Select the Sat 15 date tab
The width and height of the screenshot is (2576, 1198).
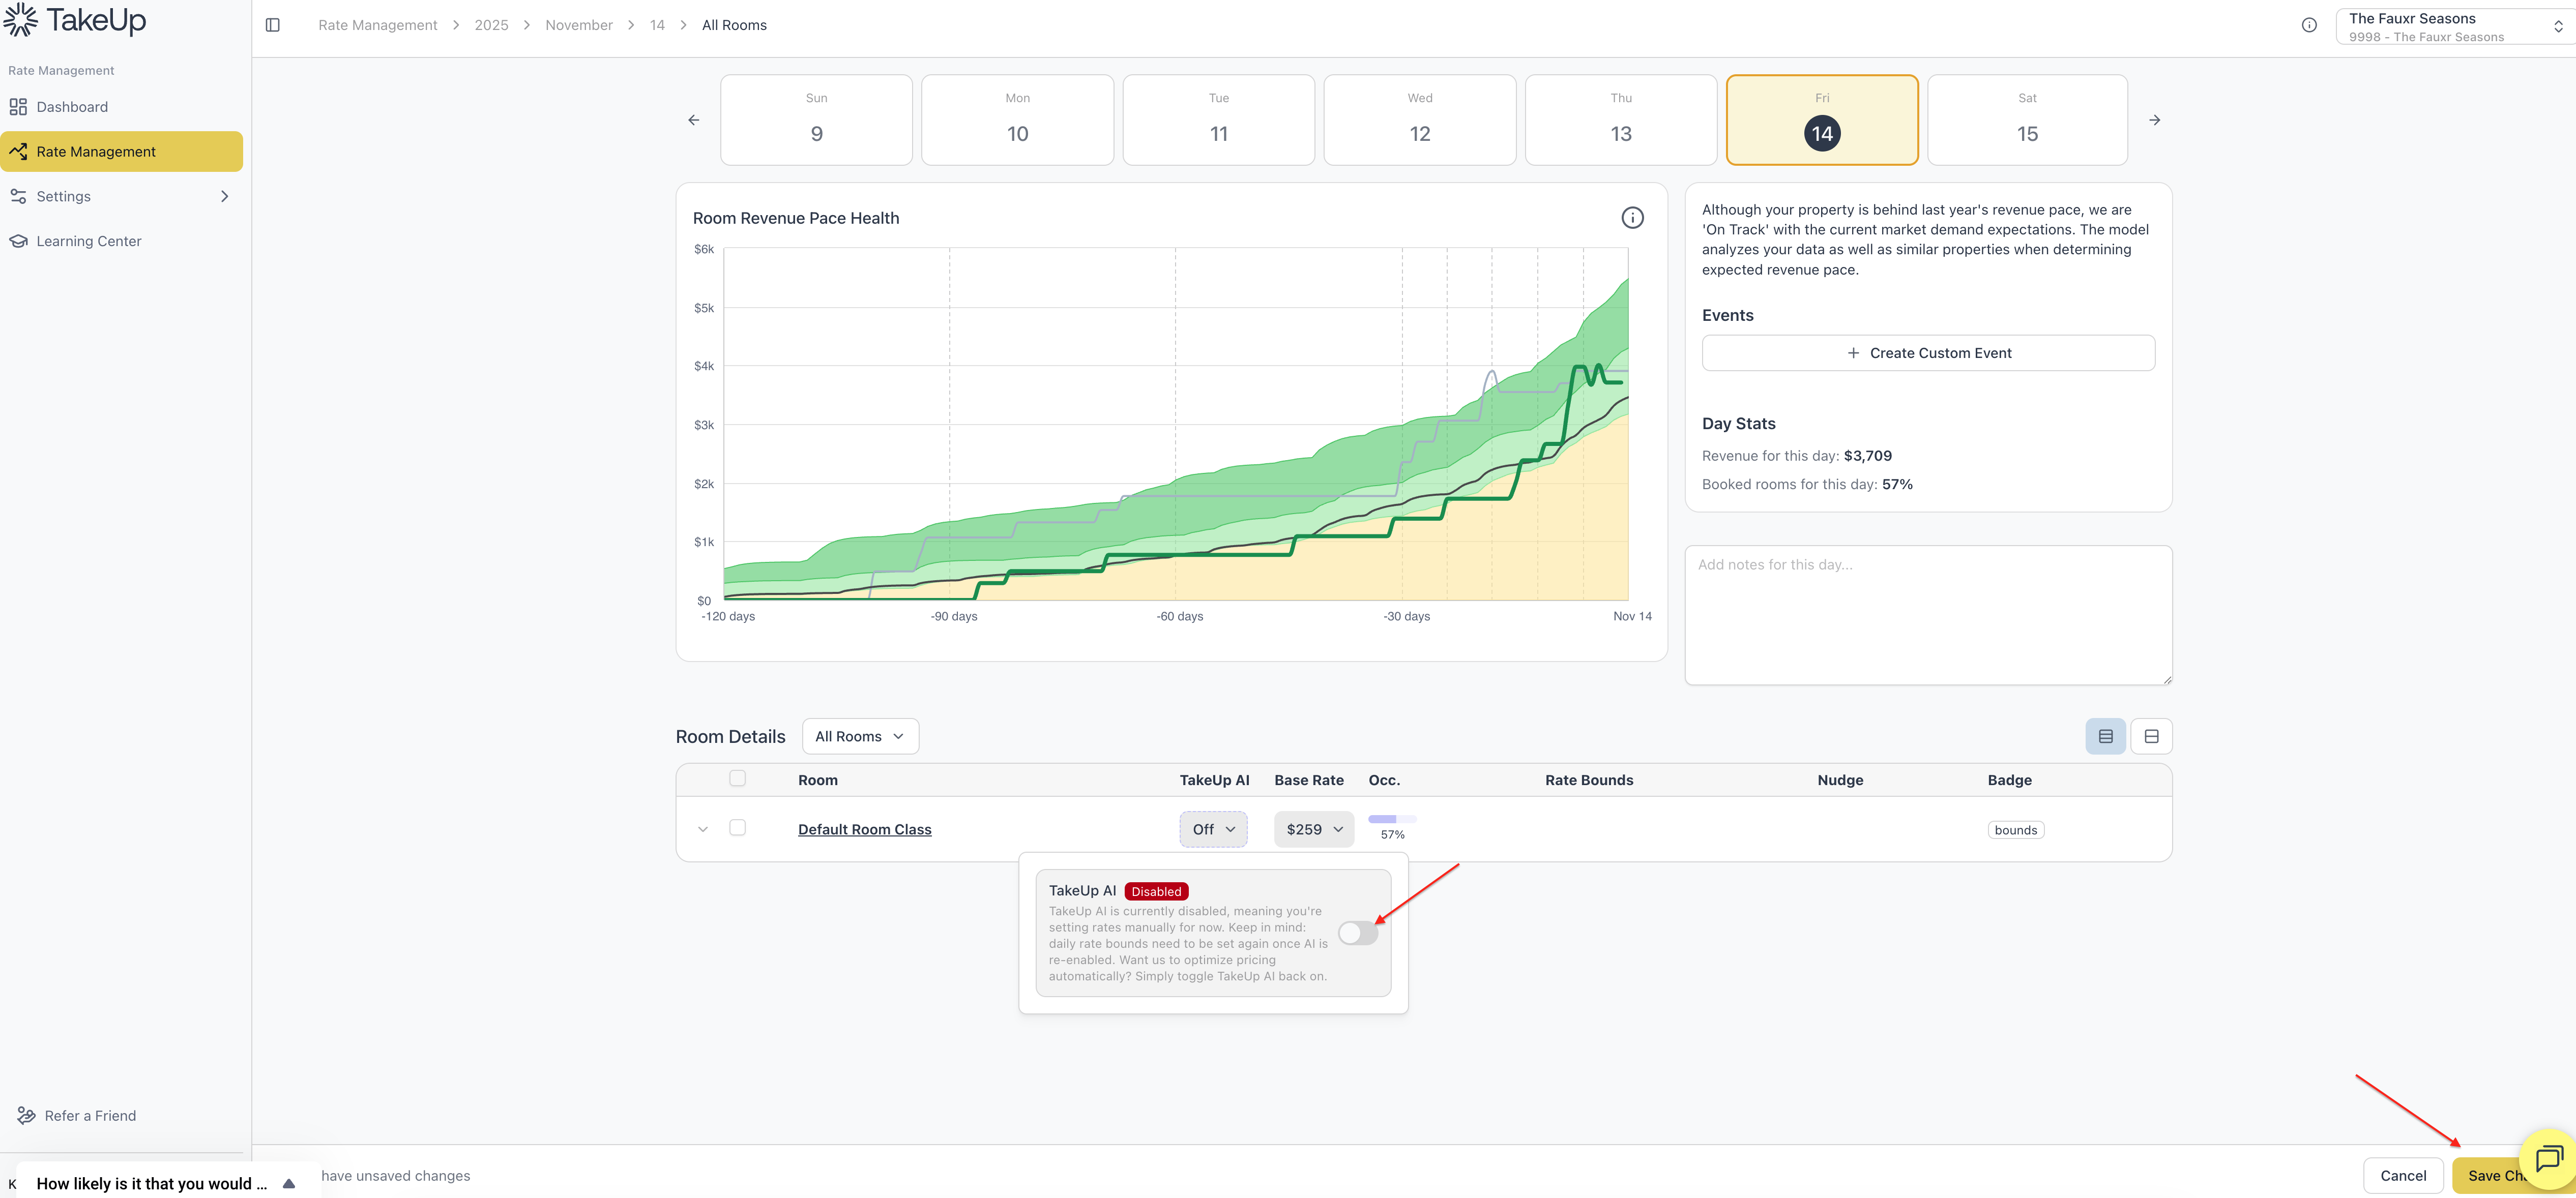pos(2026,120)
